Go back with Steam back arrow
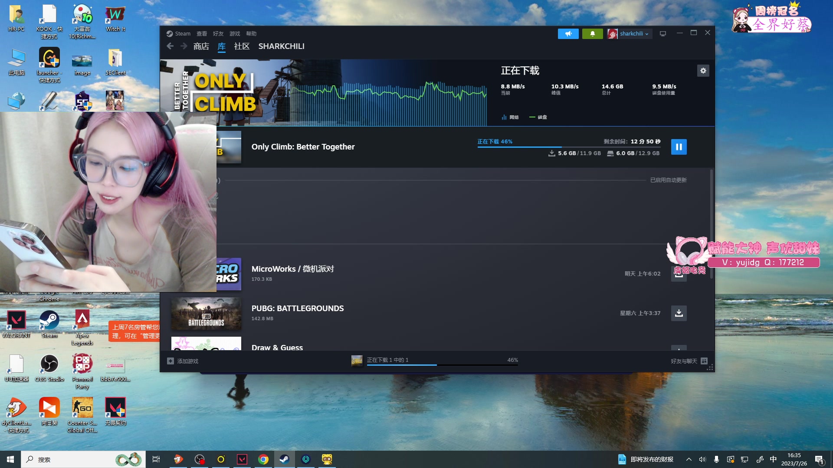Screen dimensions: 833x468 [x=170, y=46]
